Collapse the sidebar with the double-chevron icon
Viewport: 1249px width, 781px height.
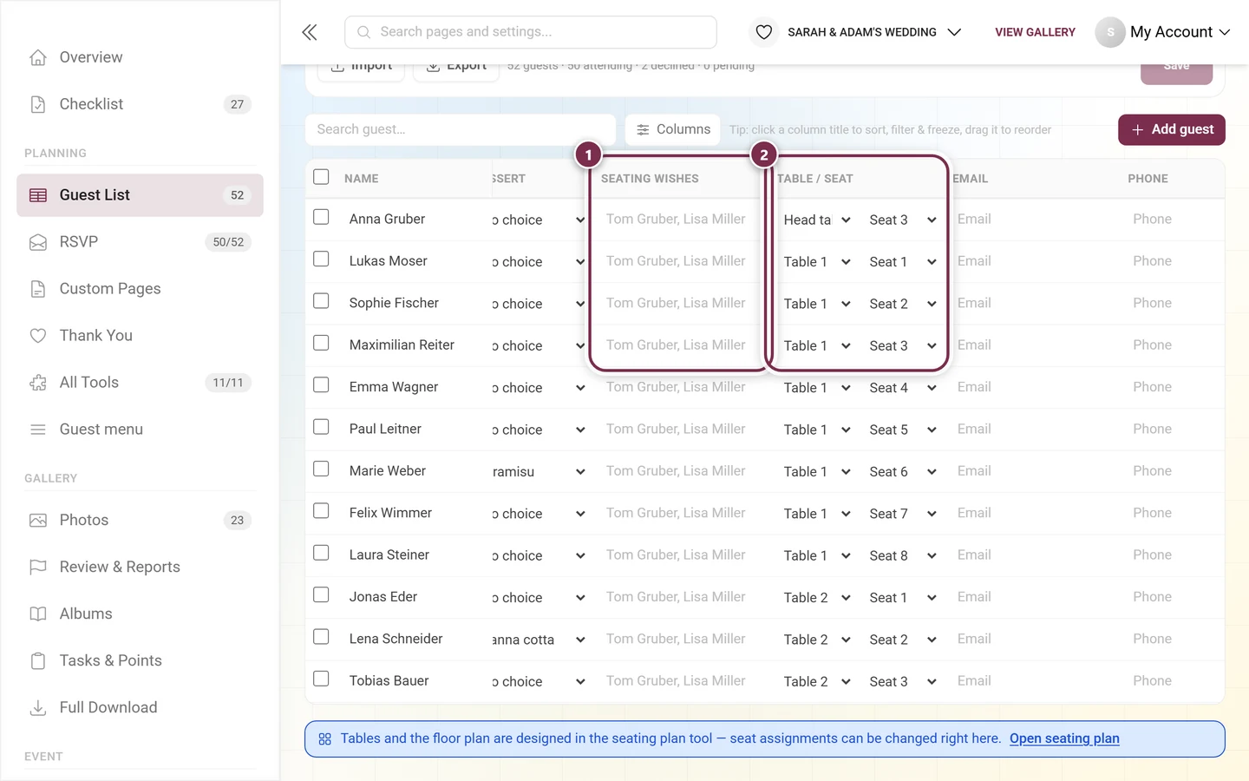click(x=310, y=32)
